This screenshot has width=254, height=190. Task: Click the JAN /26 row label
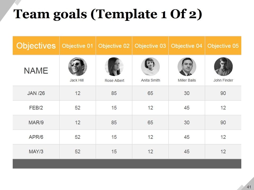36,93
